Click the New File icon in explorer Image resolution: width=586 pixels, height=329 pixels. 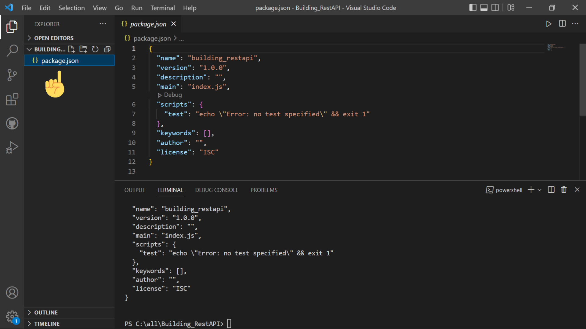(x=71, y=49)
